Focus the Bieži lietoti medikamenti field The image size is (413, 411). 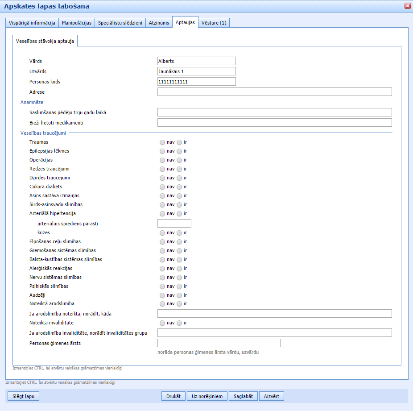coord(274,123)
